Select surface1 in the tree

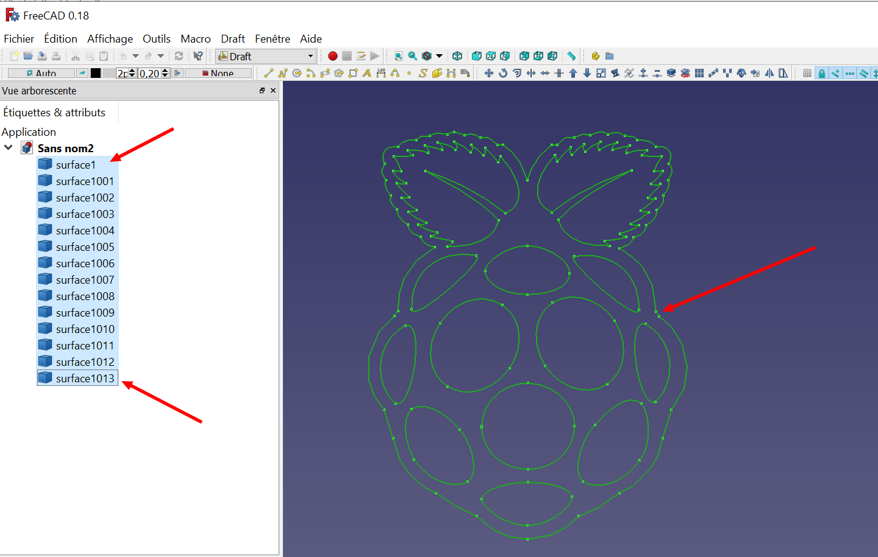point(76,164)
